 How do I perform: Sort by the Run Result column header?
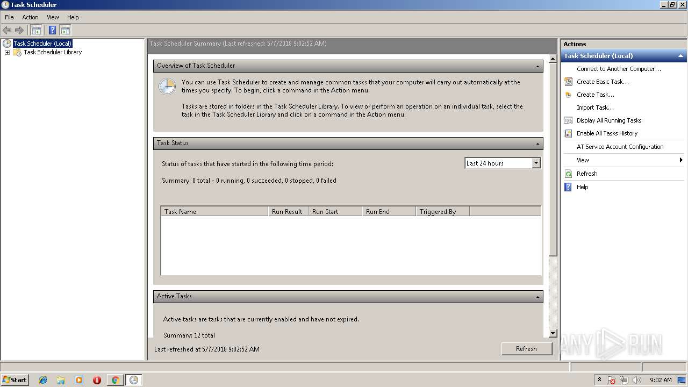coord(288,212)
